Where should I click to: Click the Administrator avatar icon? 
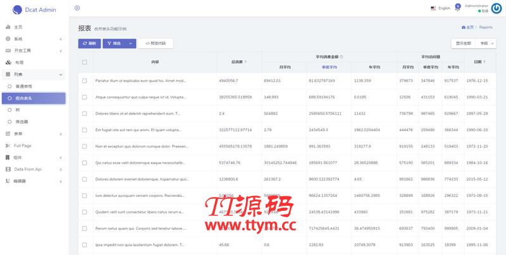point(497,8)
